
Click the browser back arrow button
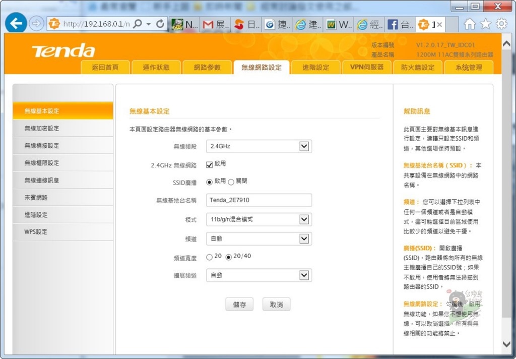[16, 24]
